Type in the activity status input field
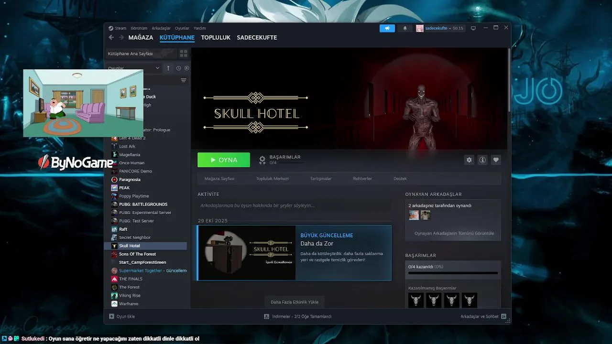The width and height of the screenshot is (612, 344). click(294, 205)
